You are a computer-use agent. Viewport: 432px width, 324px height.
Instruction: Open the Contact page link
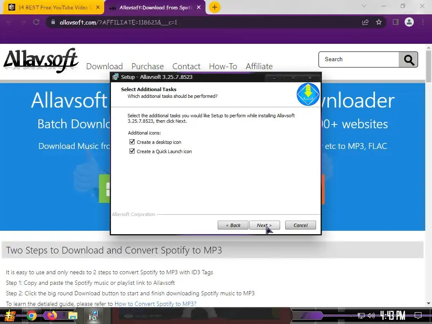click(186, 66)
